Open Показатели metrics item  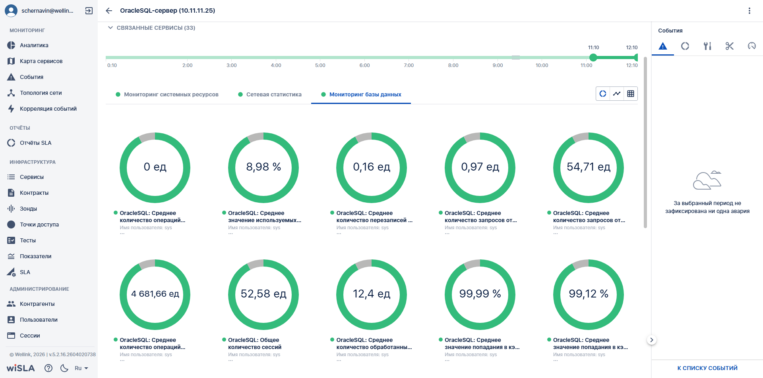49,256
